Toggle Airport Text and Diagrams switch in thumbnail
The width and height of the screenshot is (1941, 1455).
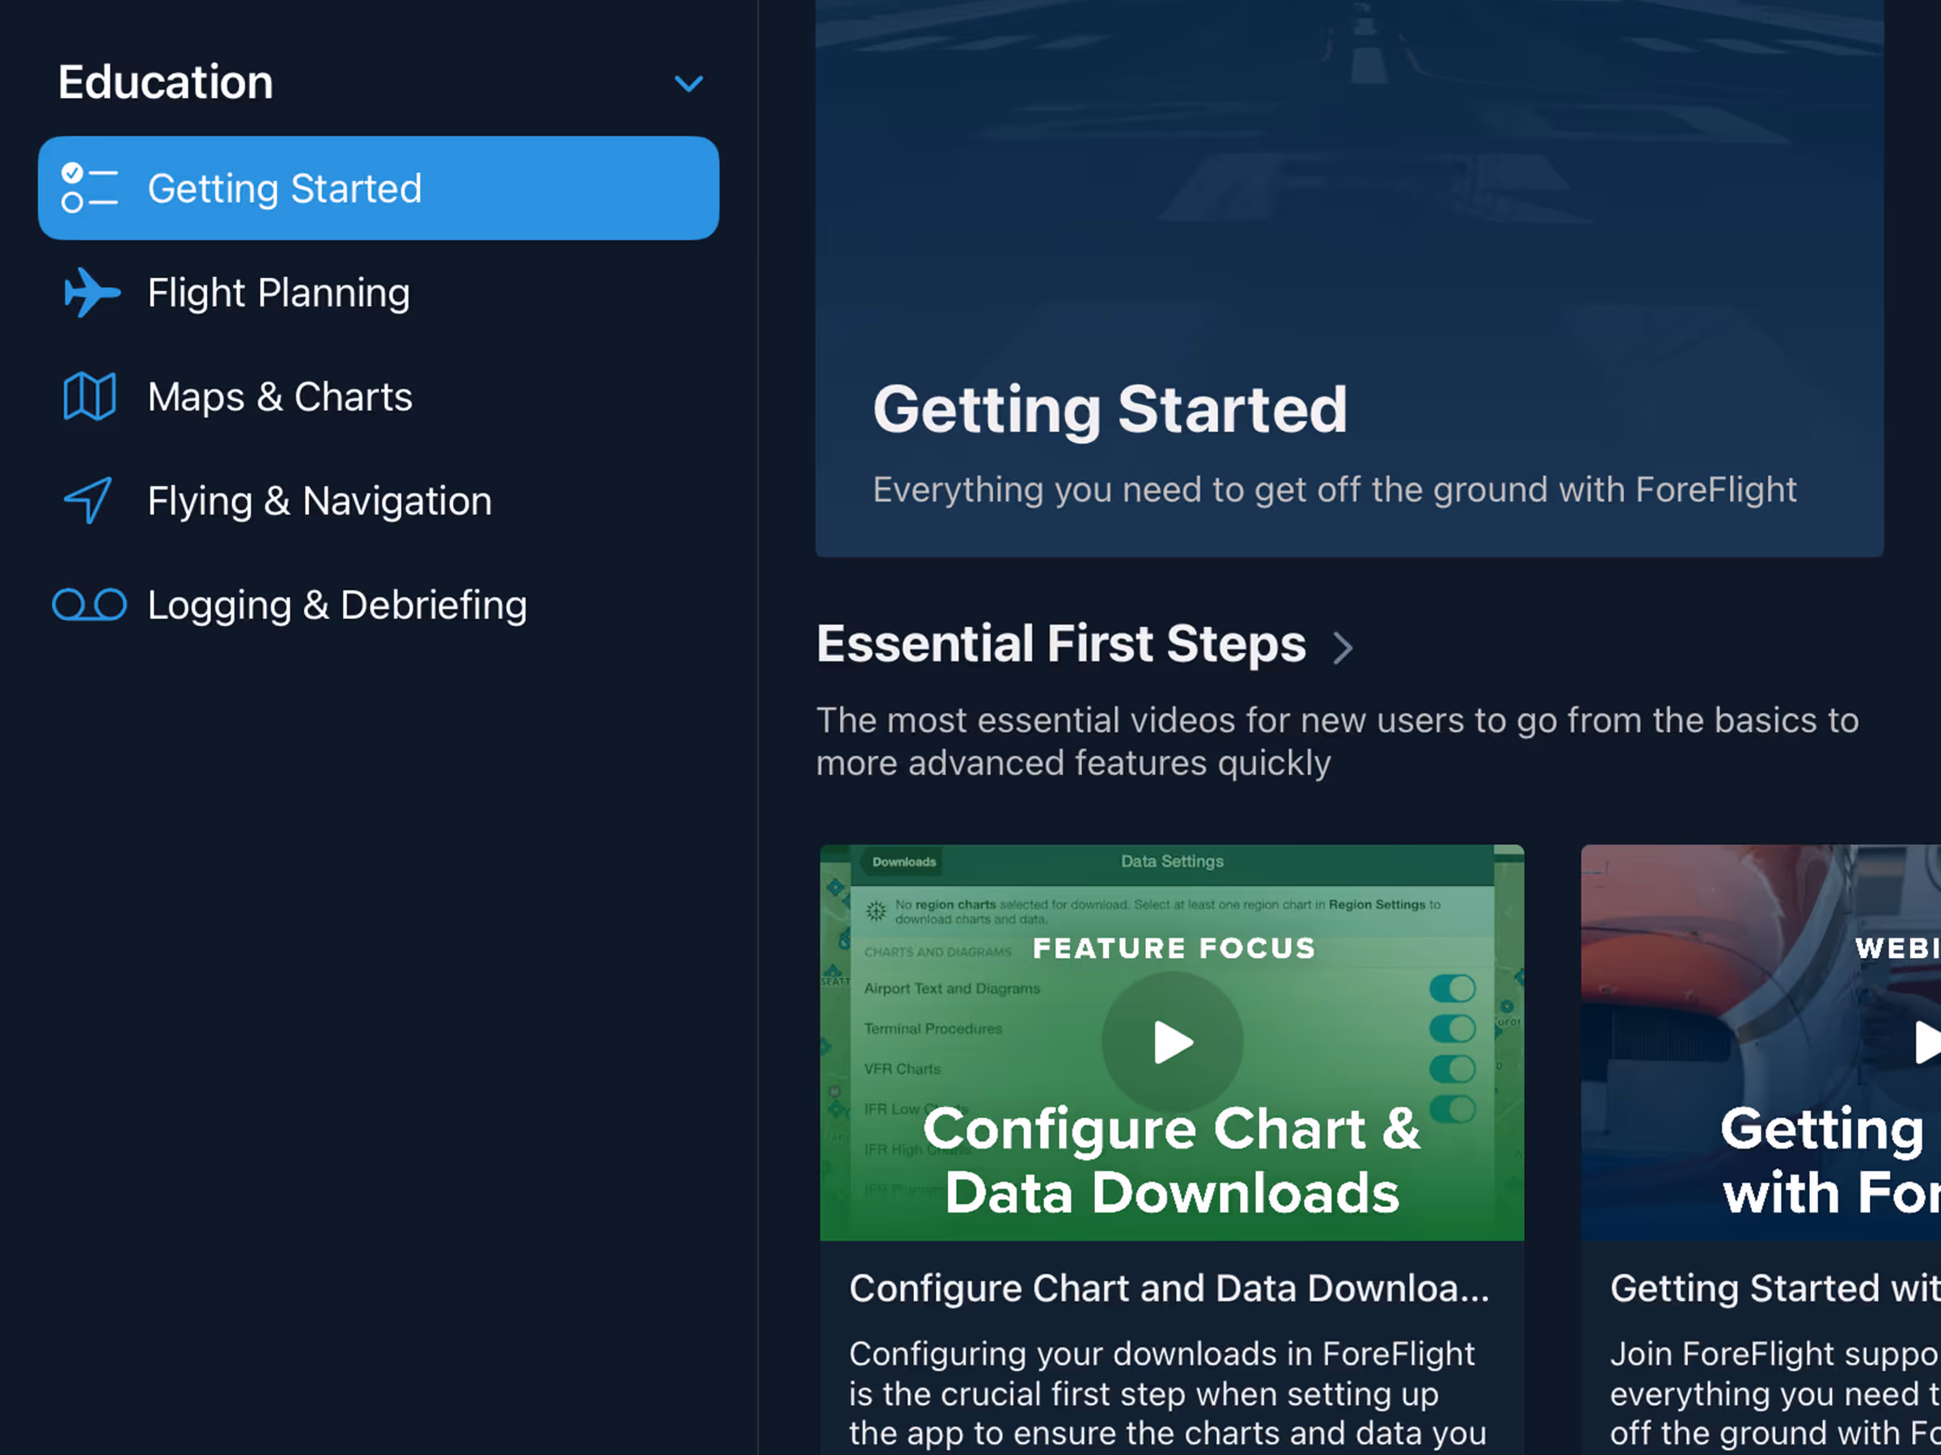[1453, 989]
